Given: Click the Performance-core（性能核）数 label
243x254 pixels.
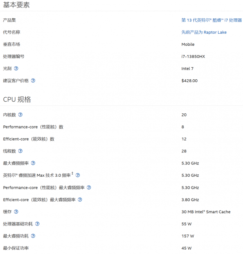Looking at the screenshot, I should [x=33, y=127].
